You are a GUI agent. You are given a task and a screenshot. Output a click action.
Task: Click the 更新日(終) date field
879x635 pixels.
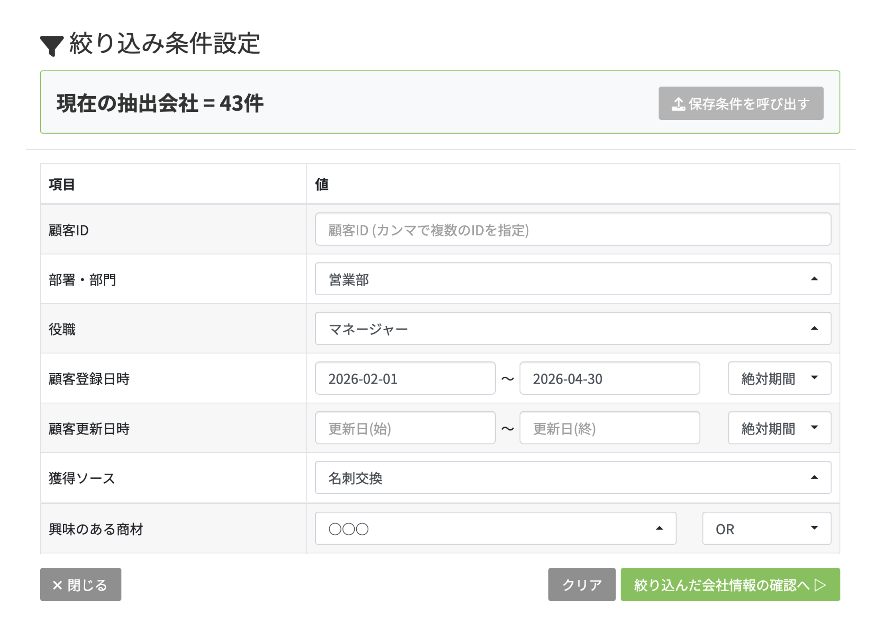[609, 428]
